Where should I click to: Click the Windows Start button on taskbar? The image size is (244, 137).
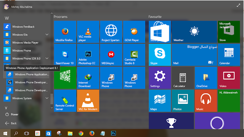(x=5, y=133)
